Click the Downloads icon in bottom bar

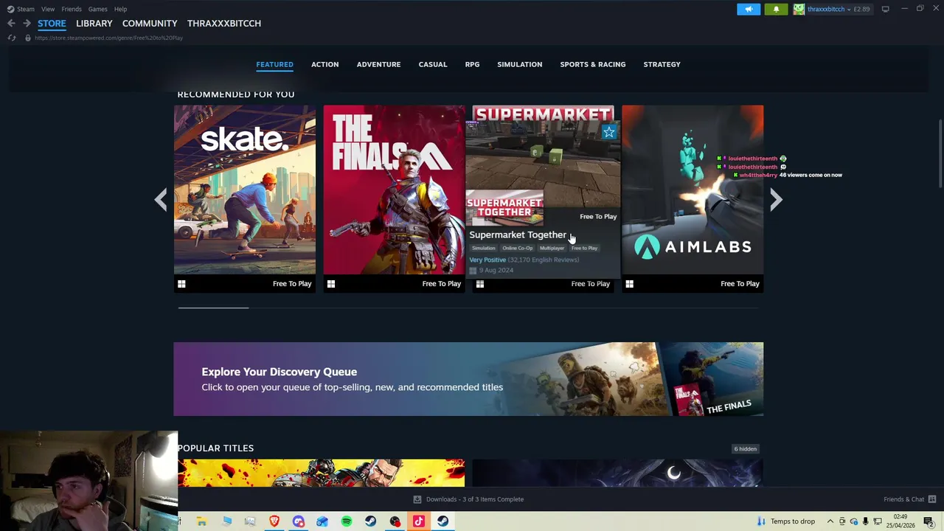point(417,499)
